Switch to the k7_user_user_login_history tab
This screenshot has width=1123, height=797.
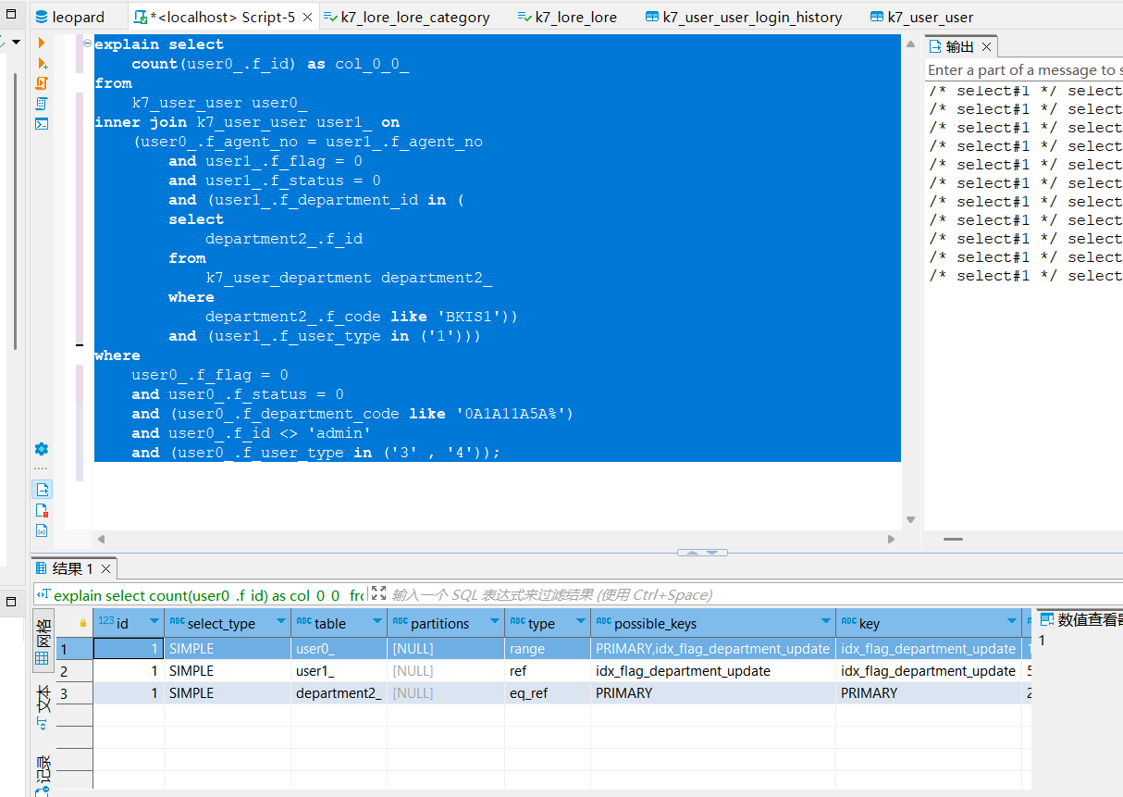click(x=743, y=17)
